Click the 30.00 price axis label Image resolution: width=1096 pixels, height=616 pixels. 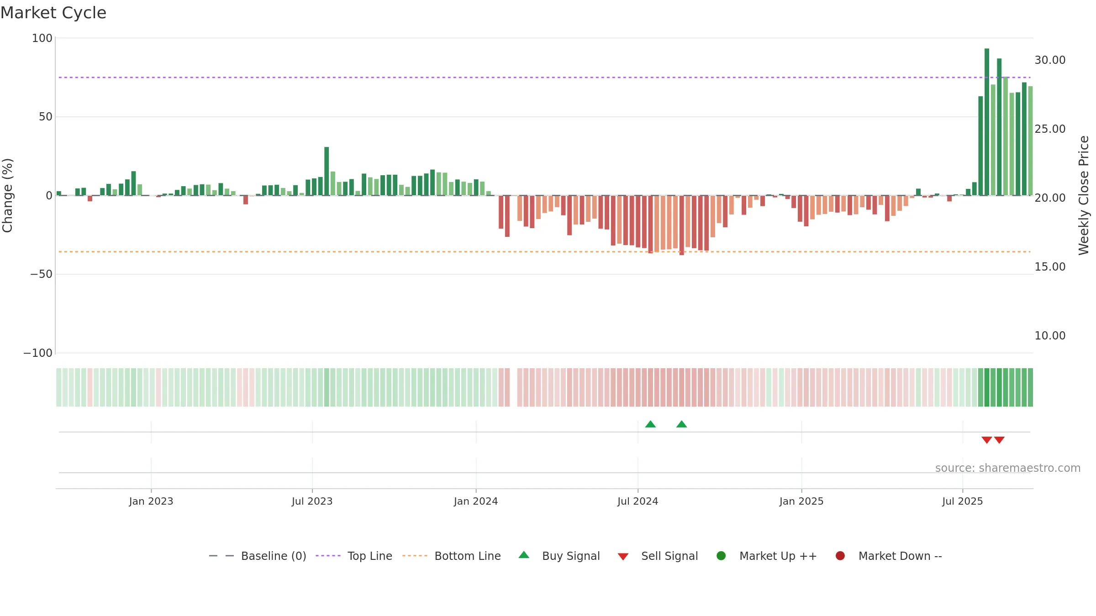1050,60
